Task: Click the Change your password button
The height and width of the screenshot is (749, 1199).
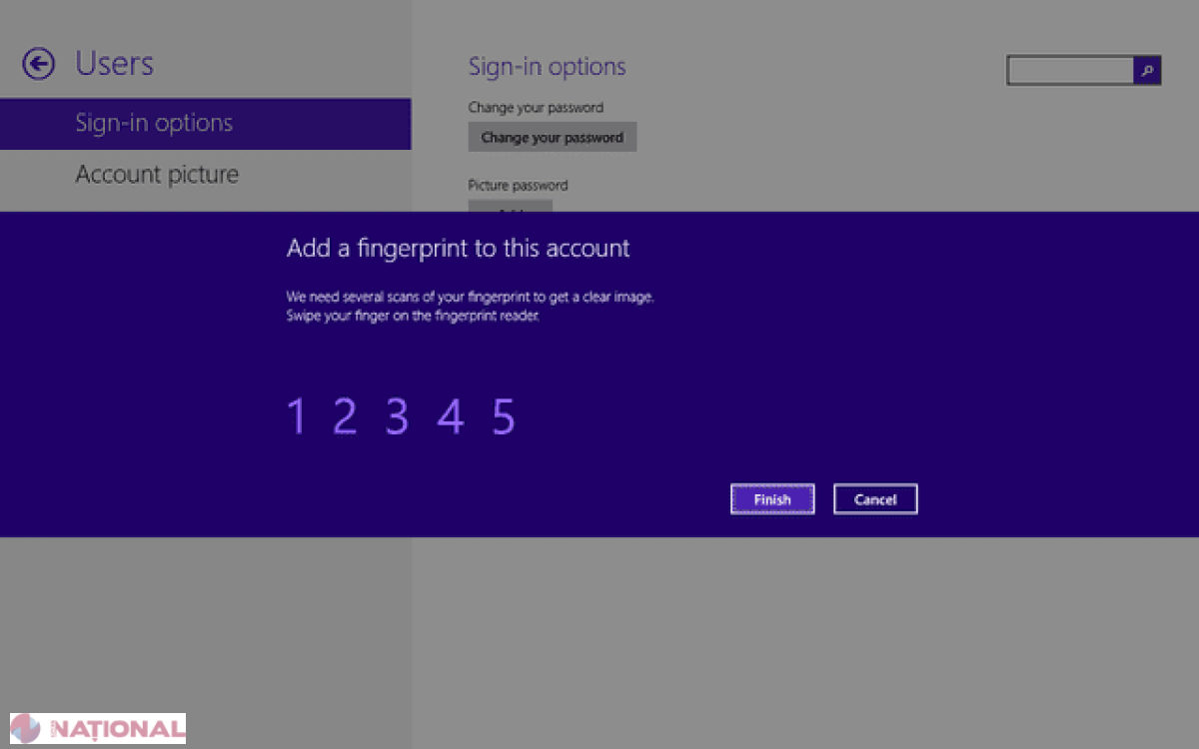Action: (552, 138)
